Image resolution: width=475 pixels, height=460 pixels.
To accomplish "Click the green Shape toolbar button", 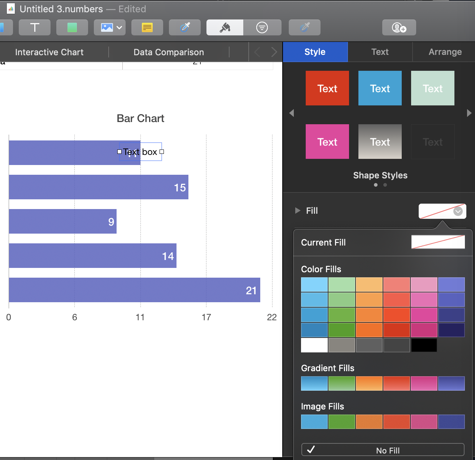I will coord(72,27).
